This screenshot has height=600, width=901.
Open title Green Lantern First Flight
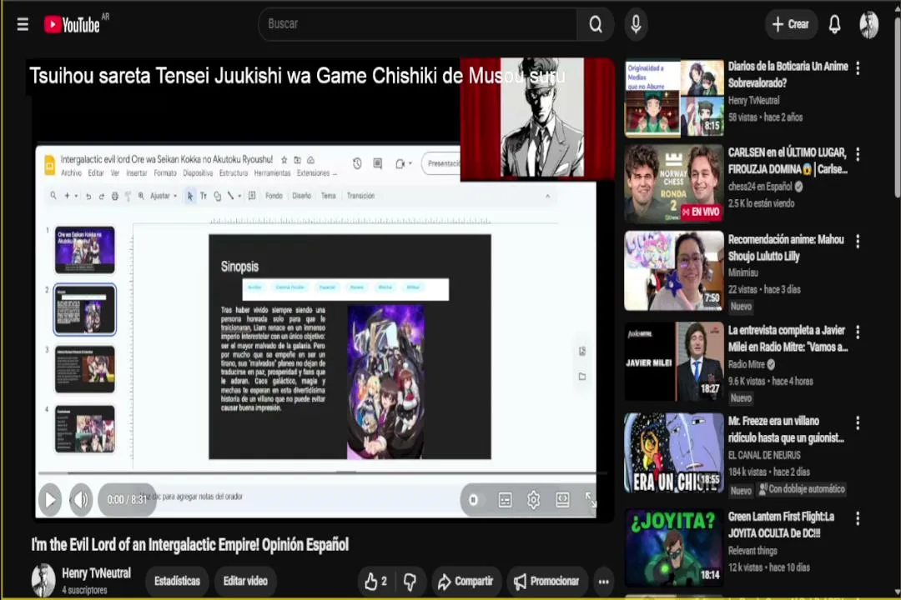pos(782,524)
